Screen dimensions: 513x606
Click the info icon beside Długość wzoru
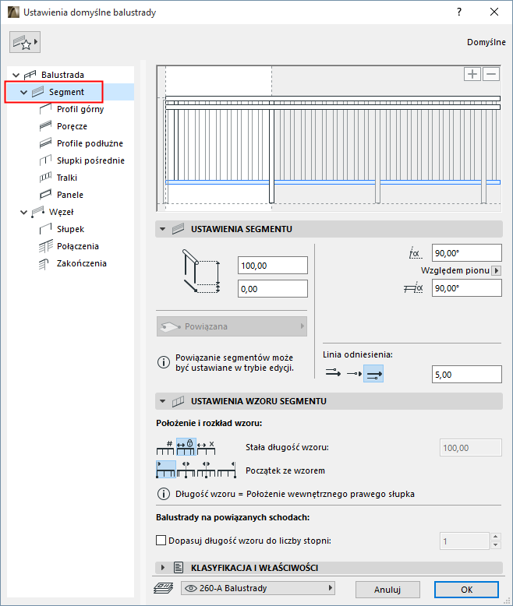[x=163, y=494]
